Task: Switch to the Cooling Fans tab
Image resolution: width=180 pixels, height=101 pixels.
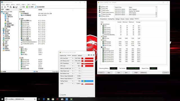Action: pyautogui.click(x=111, y=19)
